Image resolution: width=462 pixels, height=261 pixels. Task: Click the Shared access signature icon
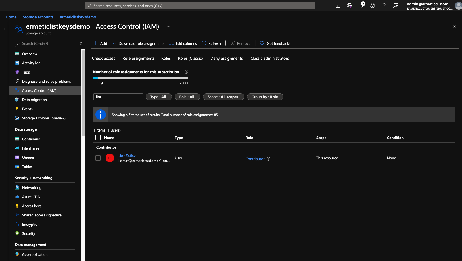17,215
